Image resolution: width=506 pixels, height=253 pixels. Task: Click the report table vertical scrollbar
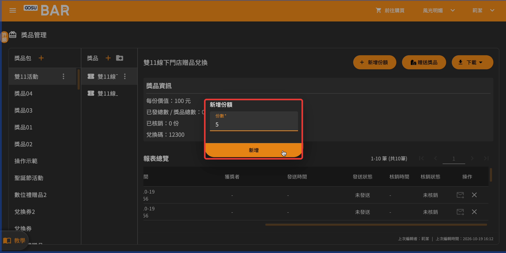tap(491, 175)
